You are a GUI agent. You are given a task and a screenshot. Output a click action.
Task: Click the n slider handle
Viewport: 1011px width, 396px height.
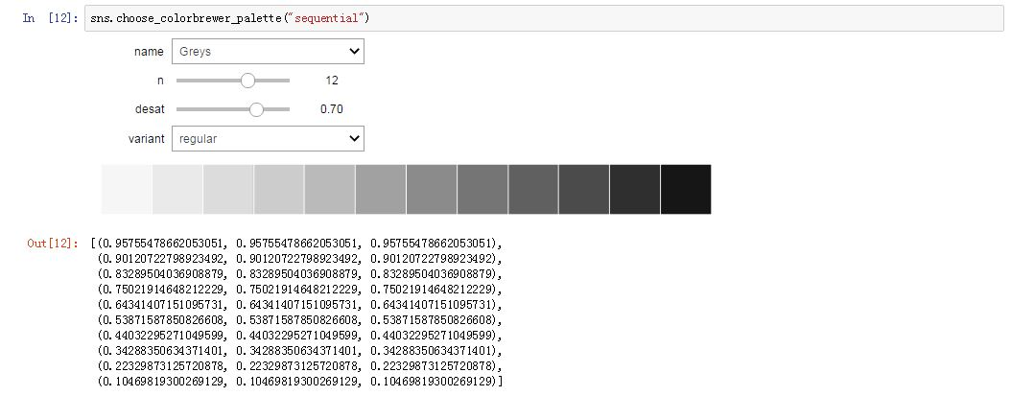(247, 81)
